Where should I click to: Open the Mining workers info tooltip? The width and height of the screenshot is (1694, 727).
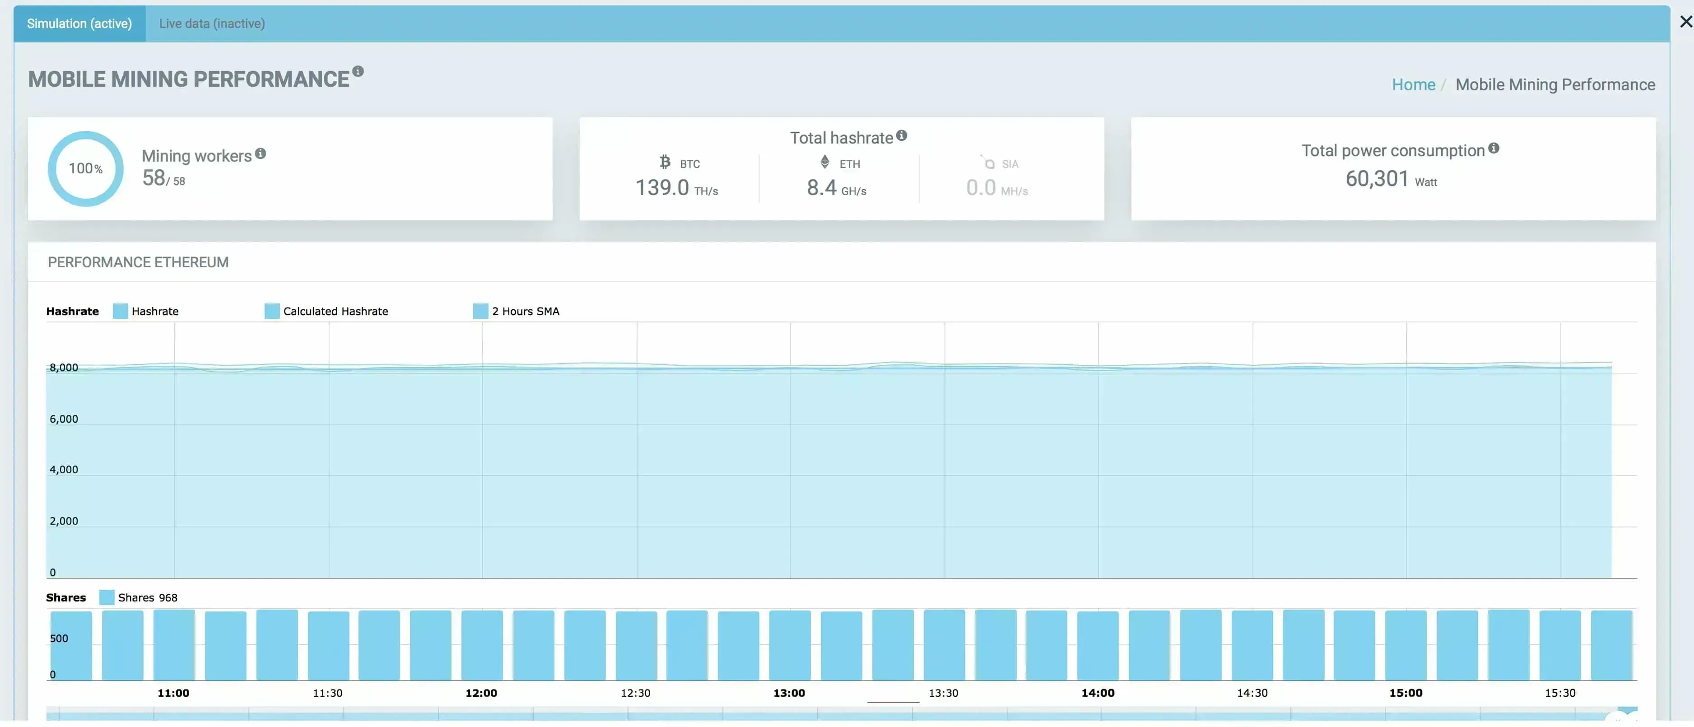(x=261, y=153)
